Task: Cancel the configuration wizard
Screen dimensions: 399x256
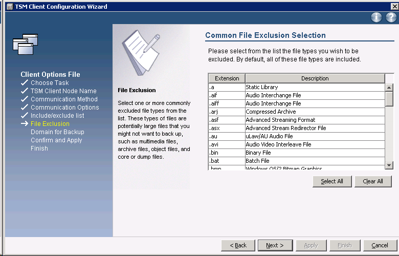Action: coord(380,245)
